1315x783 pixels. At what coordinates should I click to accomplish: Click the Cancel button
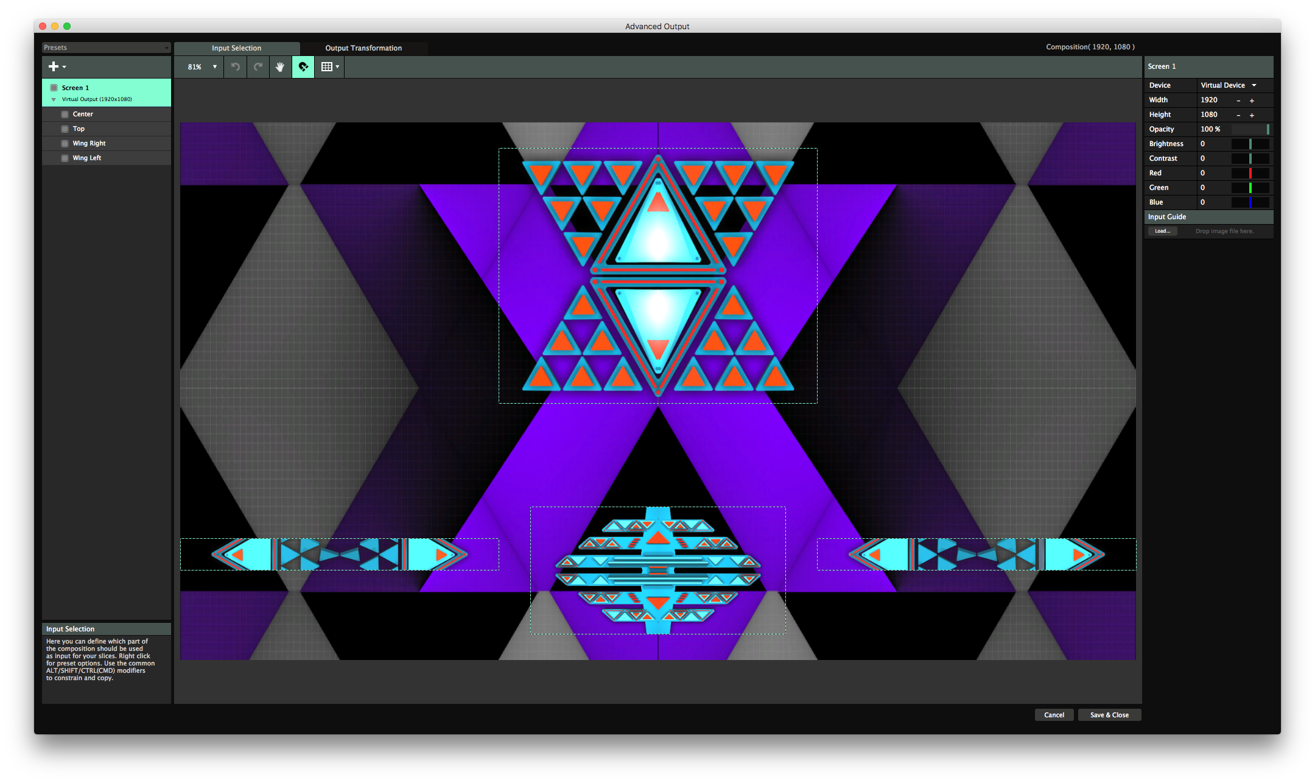pyautogui.click(x=1054, y=714)
